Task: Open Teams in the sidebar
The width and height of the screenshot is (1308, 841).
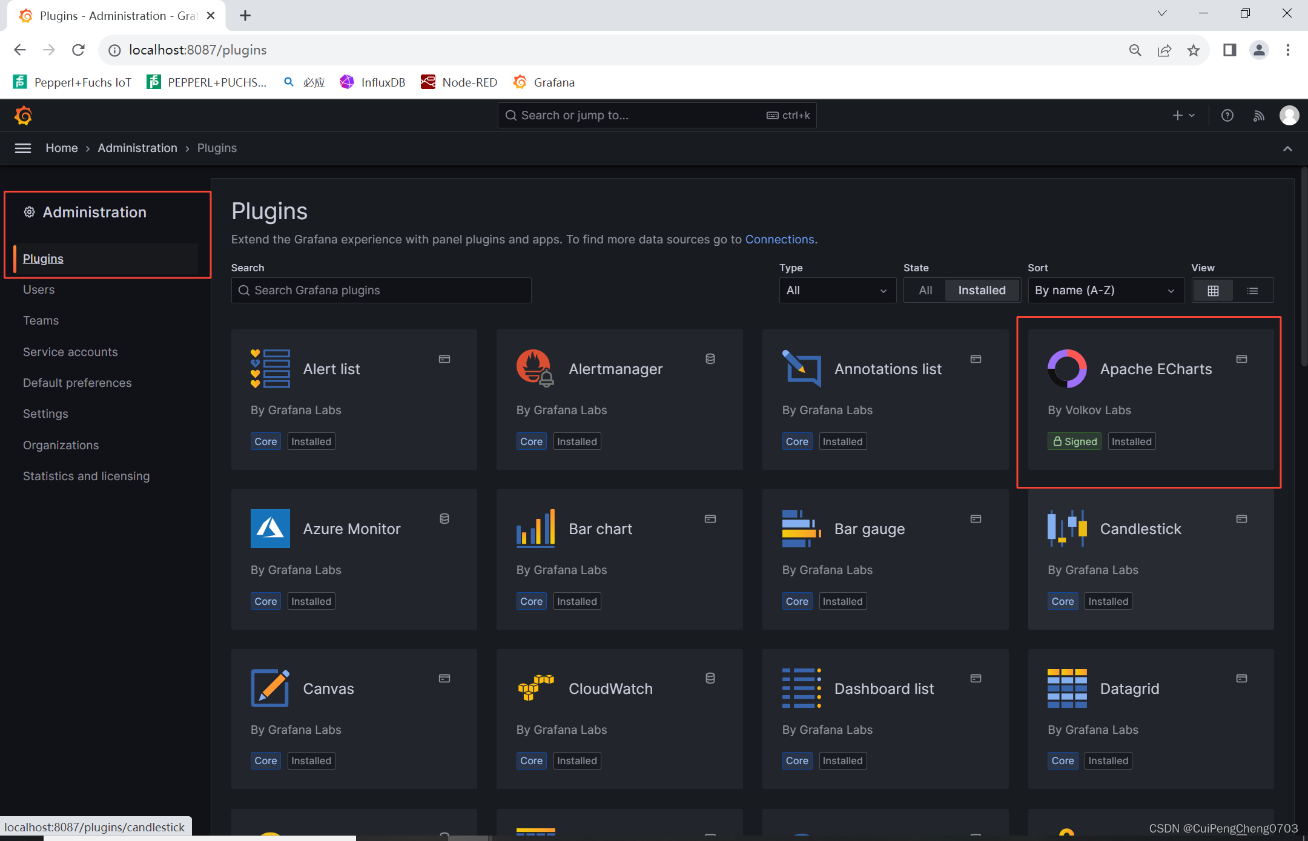Action: [41, 320]
